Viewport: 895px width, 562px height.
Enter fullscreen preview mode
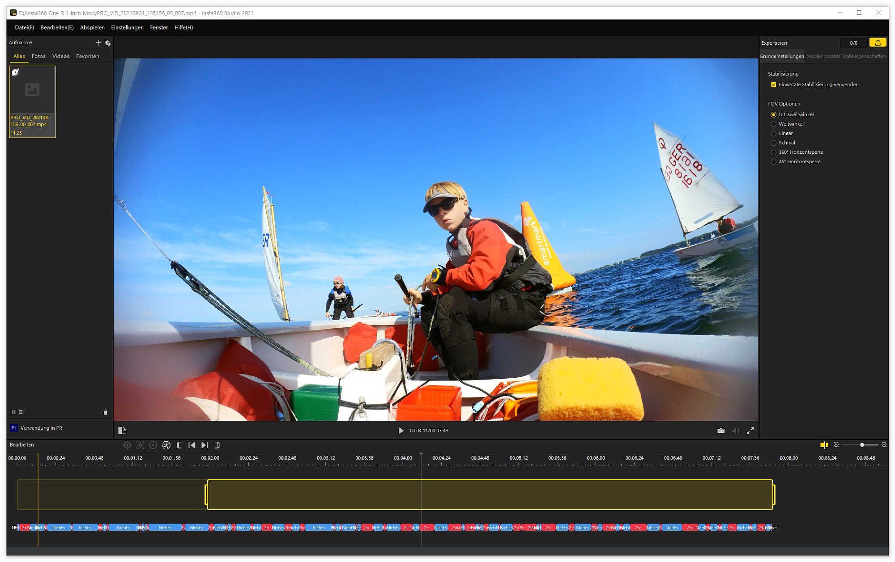(x=750, y=431)
